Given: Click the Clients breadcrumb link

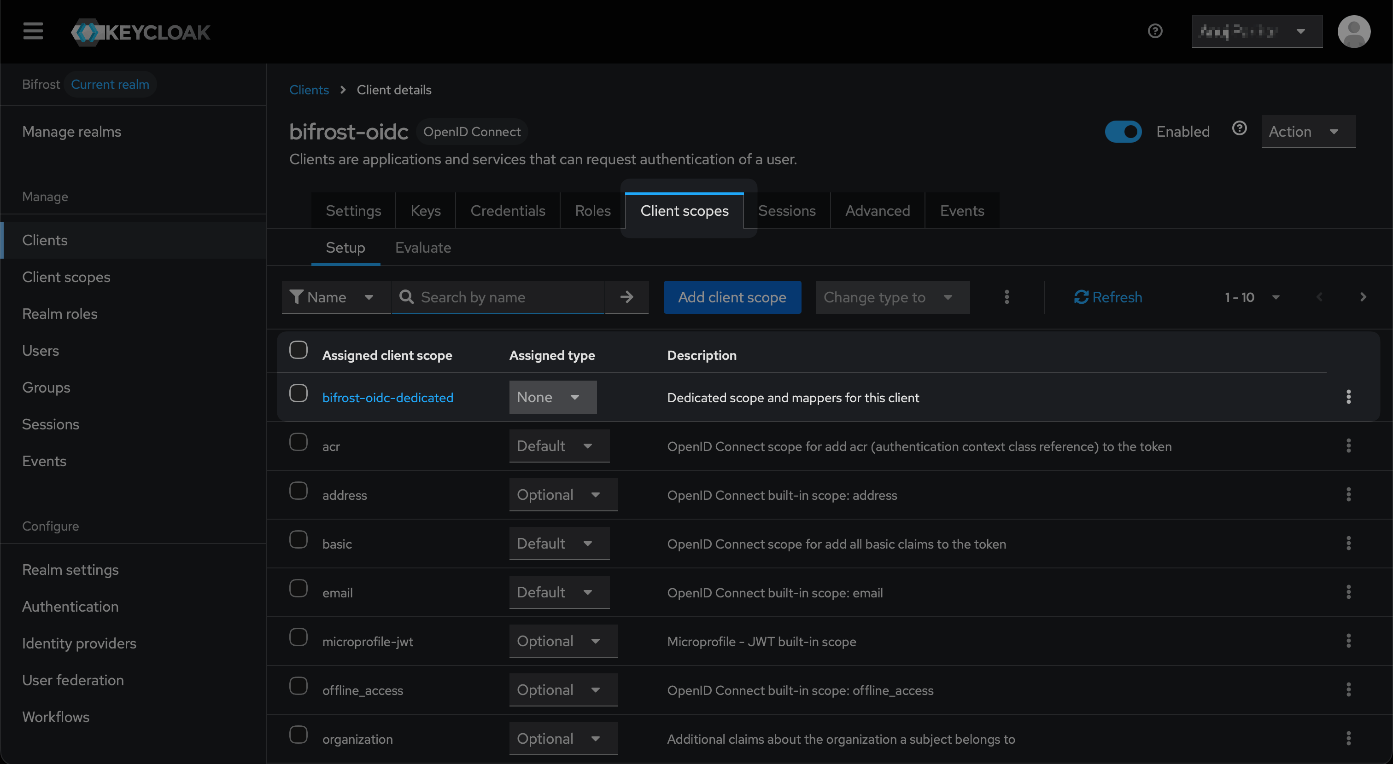Looking at the screenshot, I should pos(309,90).
